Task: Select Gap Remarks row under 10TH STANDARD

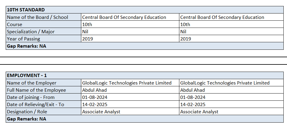Action: (x=26, y=46)
